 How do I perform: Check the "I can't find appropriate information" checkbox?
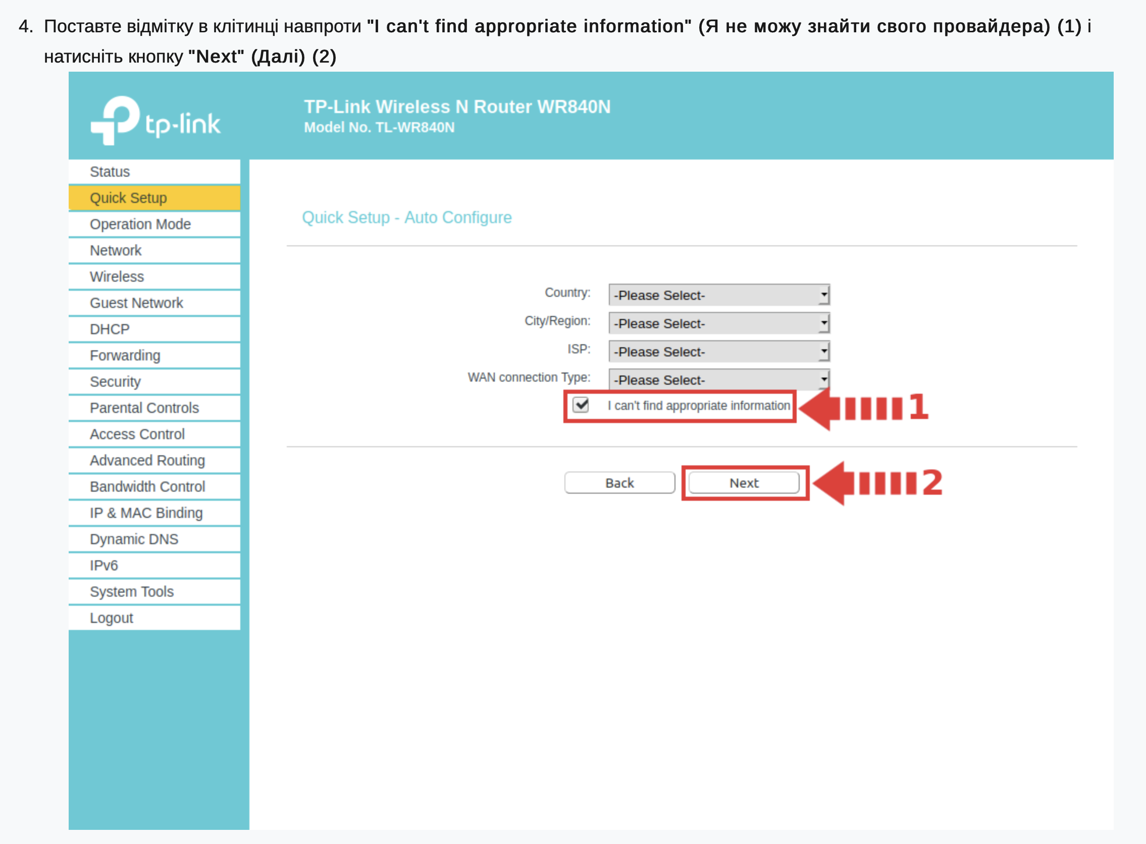point(581,405)
